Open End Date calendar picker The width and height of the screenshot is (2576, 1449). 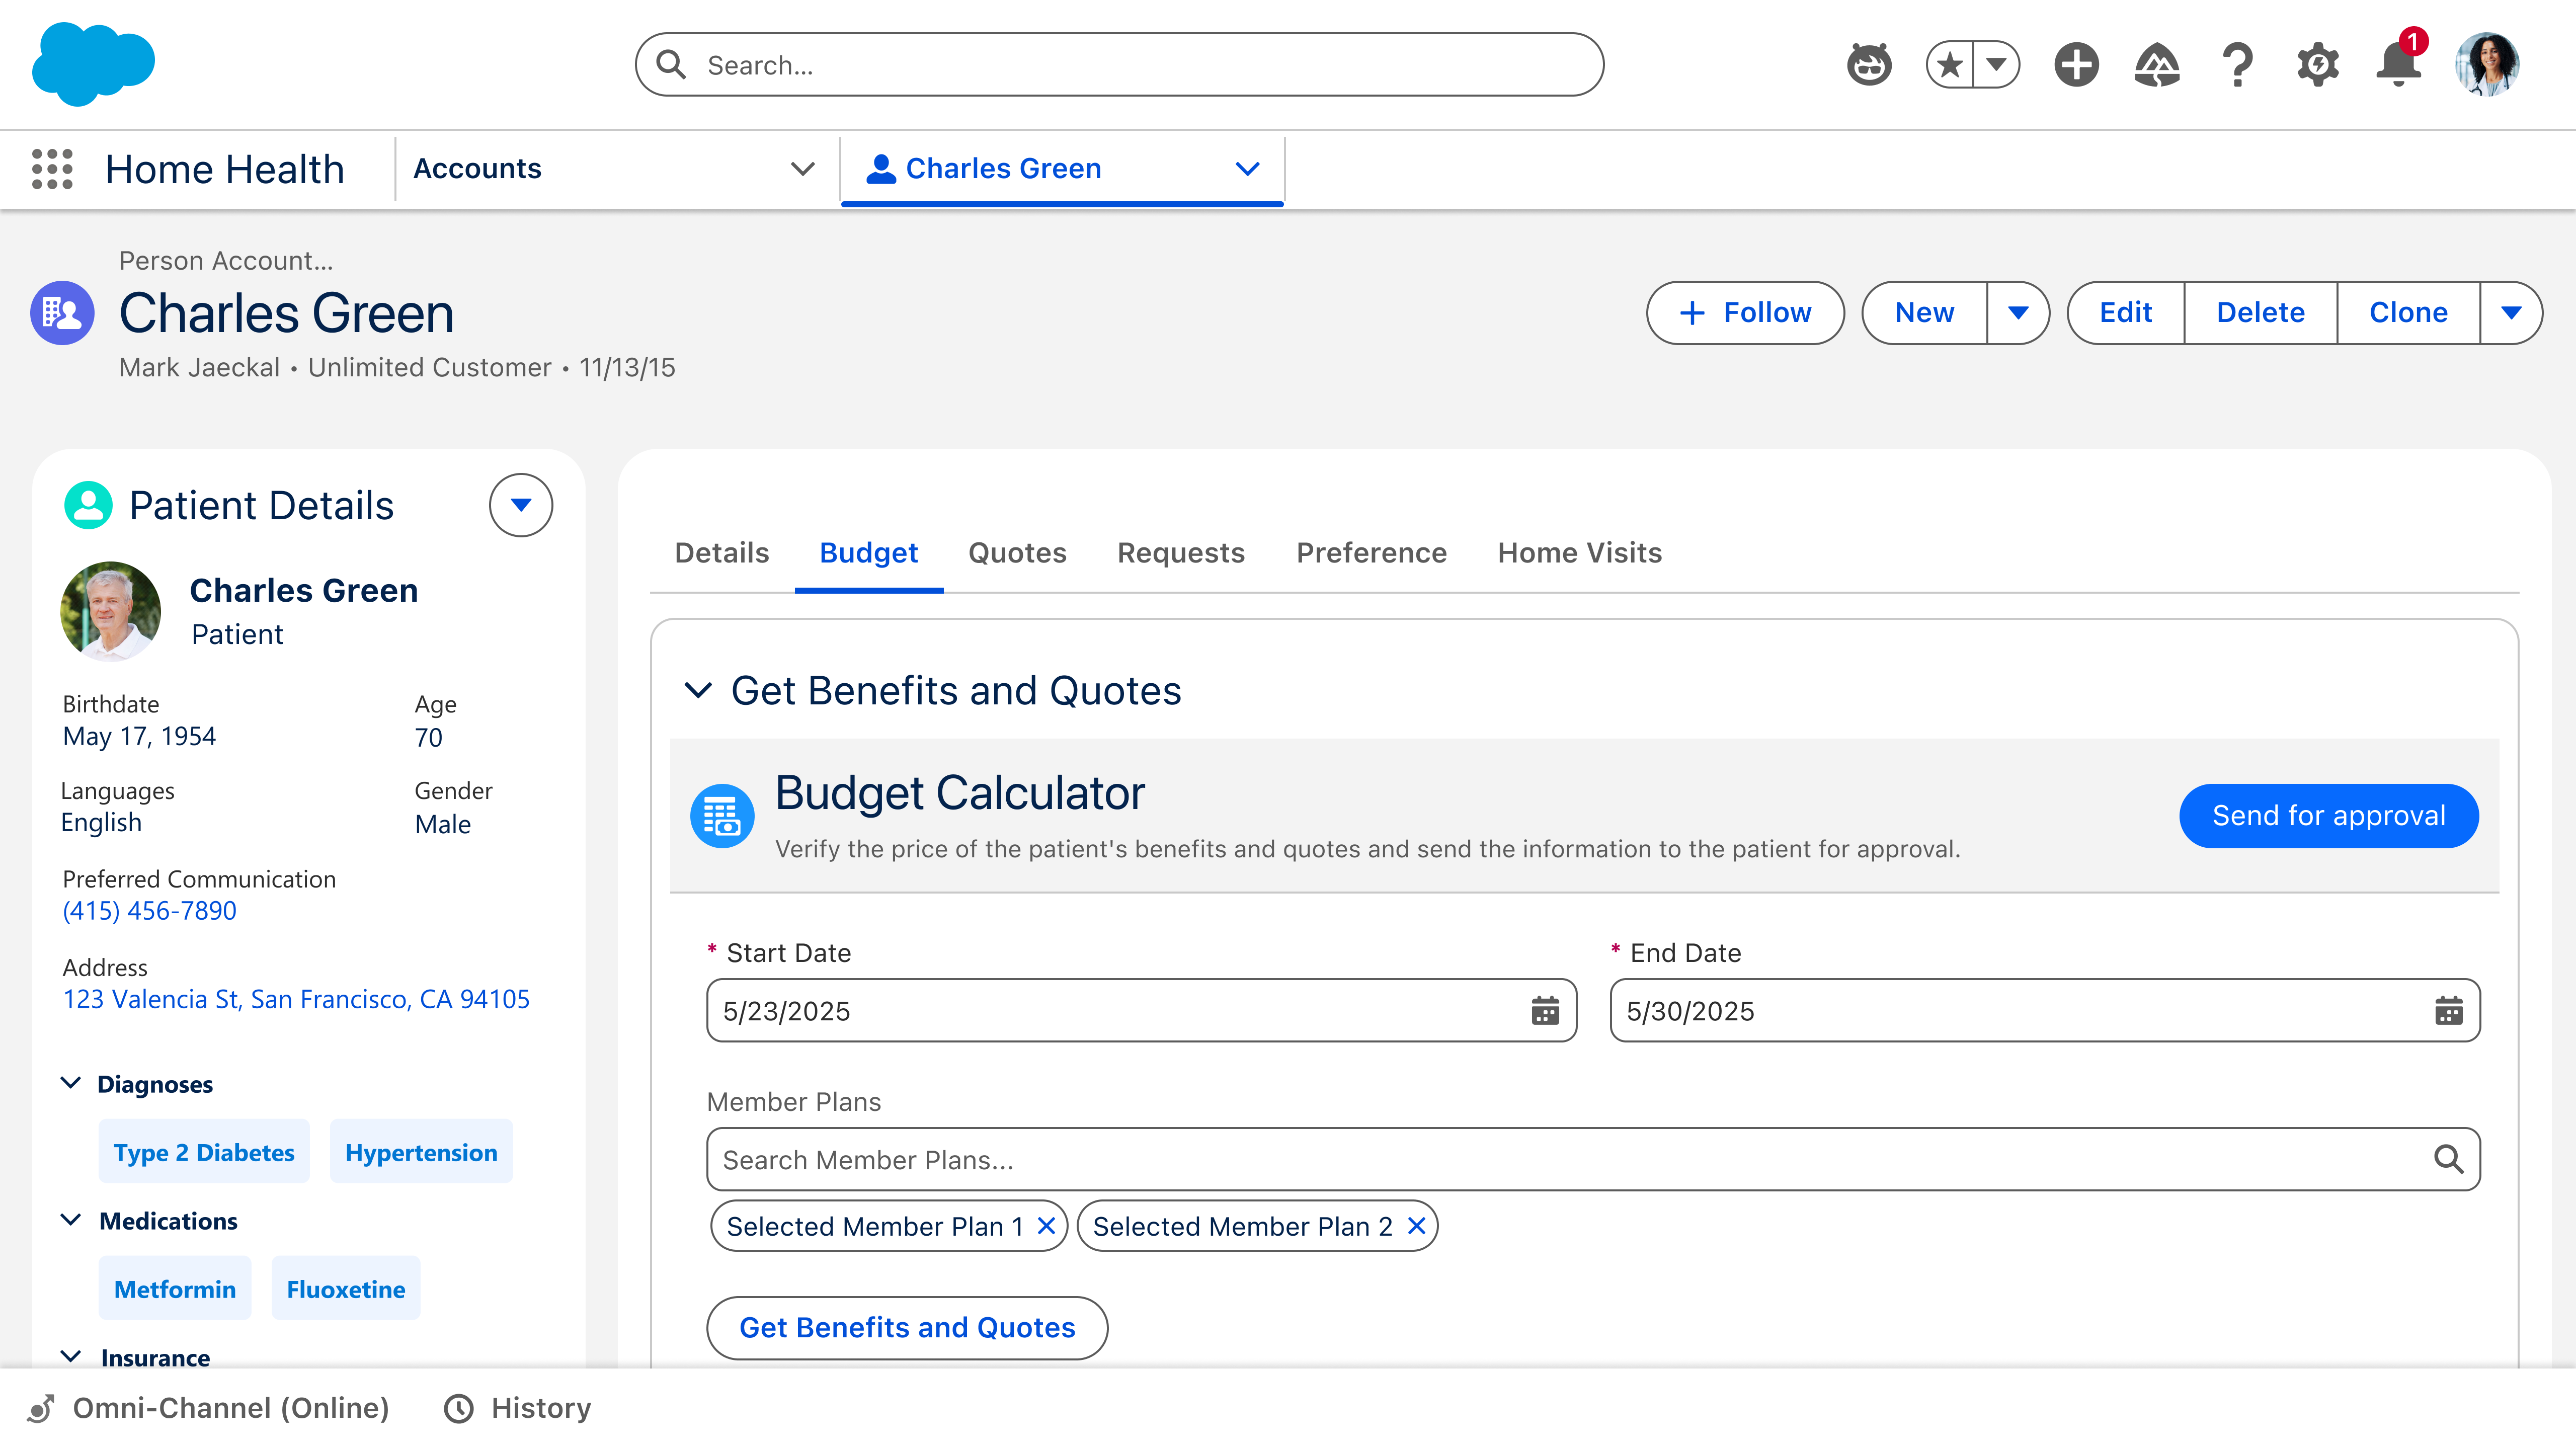(x=2448, y=1011)
